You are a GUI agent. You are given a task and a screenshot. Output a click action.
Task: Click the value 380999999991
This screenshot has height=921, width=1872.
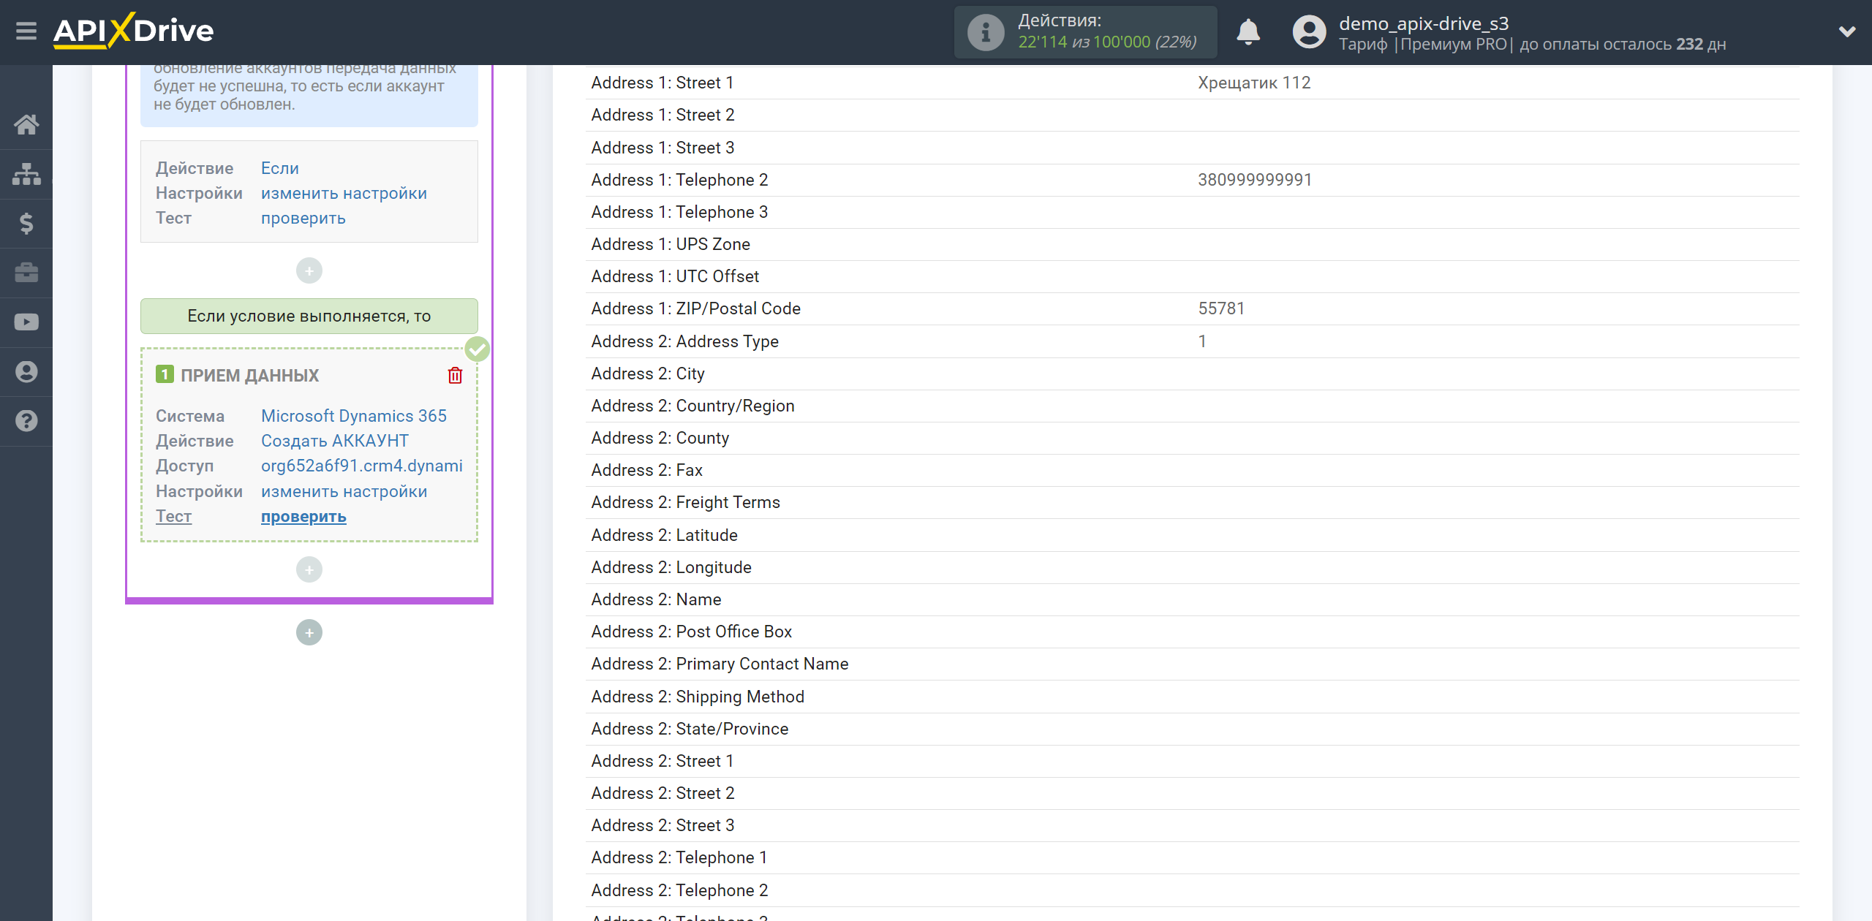click(1255, 180)
